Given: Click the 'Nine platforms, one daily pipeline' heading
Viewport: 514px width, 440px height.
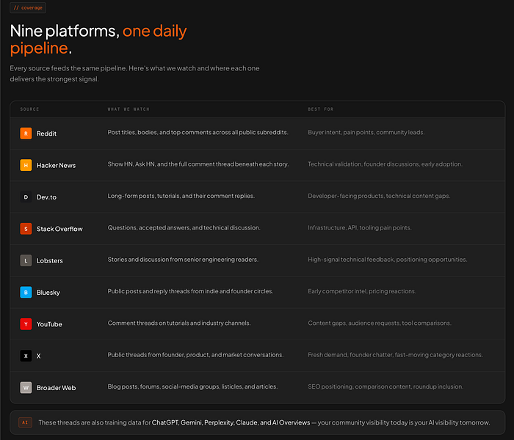Looking at the screenshot, I should [x=98, y=40].
